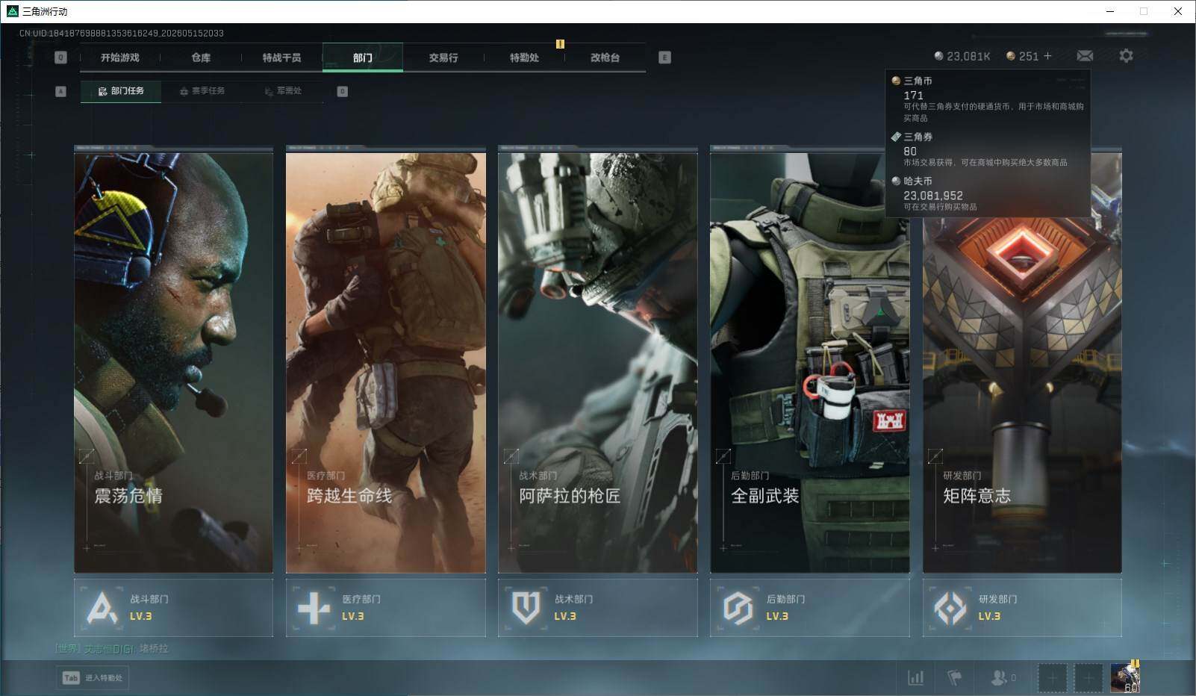Image resolution: width=1196 pixels, height=696 pixels.
Task: Click the 战术部门 shield icon
Action: click(526, 608)
